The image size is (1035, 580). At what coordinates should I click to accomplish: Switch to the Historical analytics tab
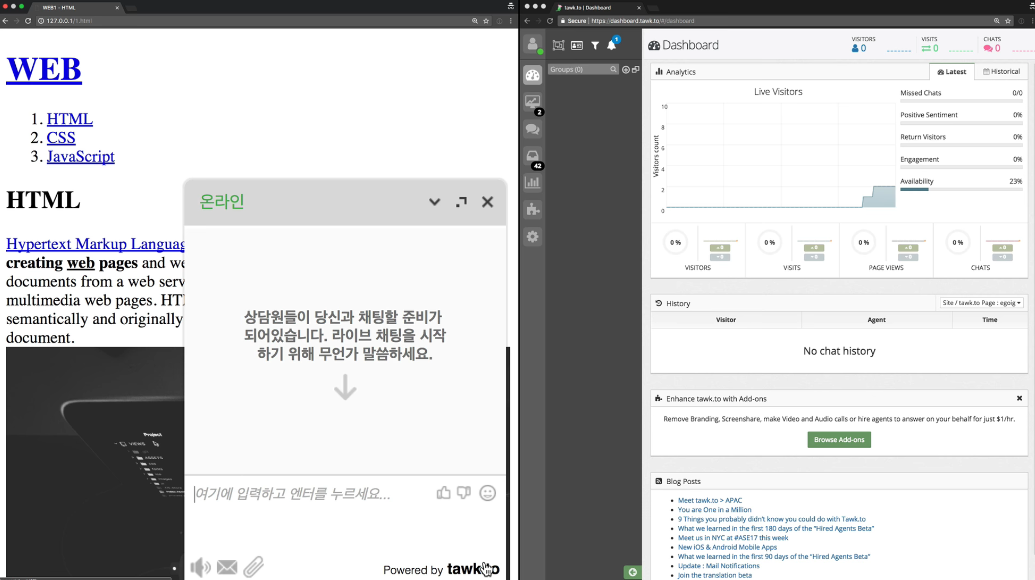click(x=1001, y=71)
